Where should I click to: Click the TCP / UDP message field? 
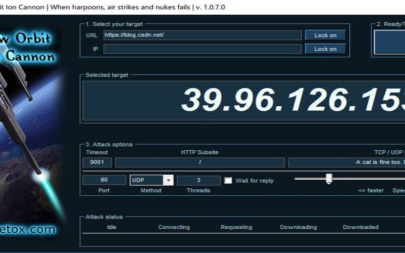point(347,162)
